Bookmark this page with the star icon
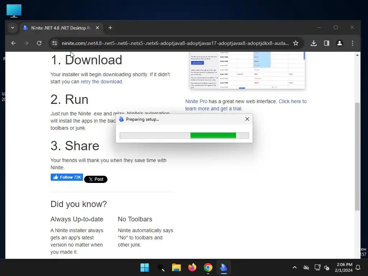 (x=296, y=43)
